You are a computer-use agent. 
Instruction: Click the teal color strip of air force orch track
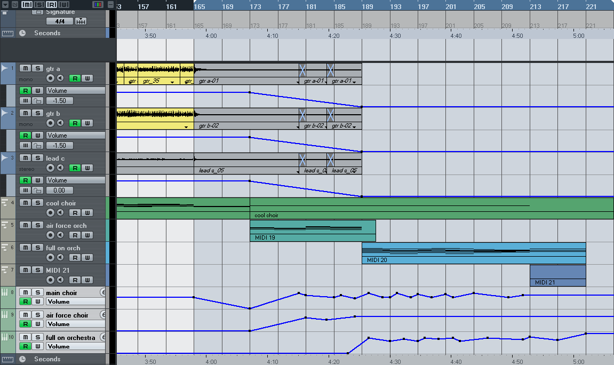(x=108, y=231)
